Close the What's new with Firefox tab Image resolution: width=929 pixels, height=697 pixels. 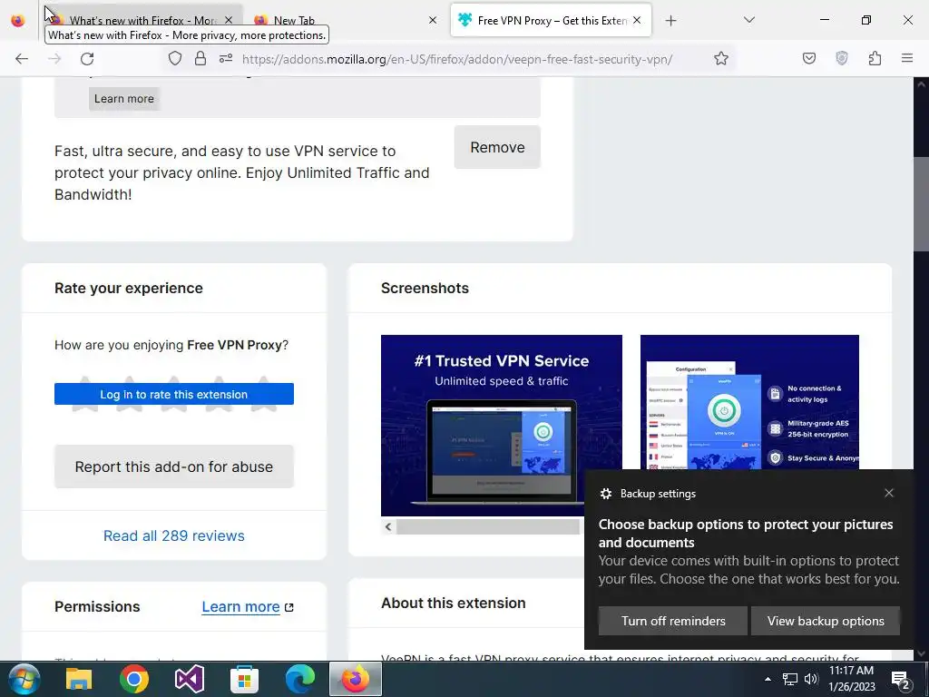click(x=229, y=20)
